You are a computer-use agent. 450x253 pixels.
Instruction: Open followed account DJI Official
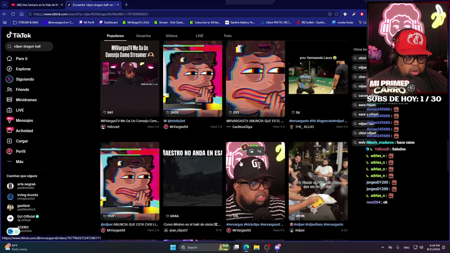(23, 218)
